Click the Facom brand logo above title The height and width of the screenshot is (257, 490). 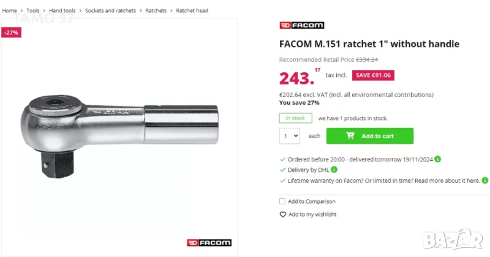pos(301,25)
